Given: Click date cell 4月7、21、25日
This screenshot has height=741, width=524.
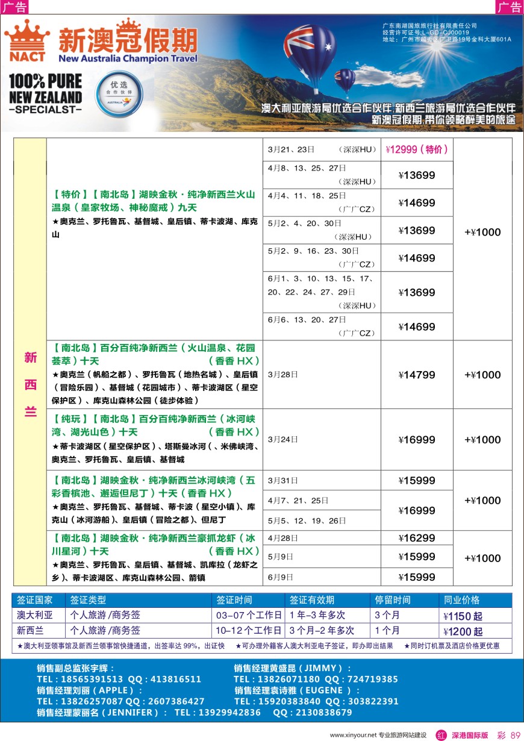Looking at the screenshot, I should pos(322,500).
